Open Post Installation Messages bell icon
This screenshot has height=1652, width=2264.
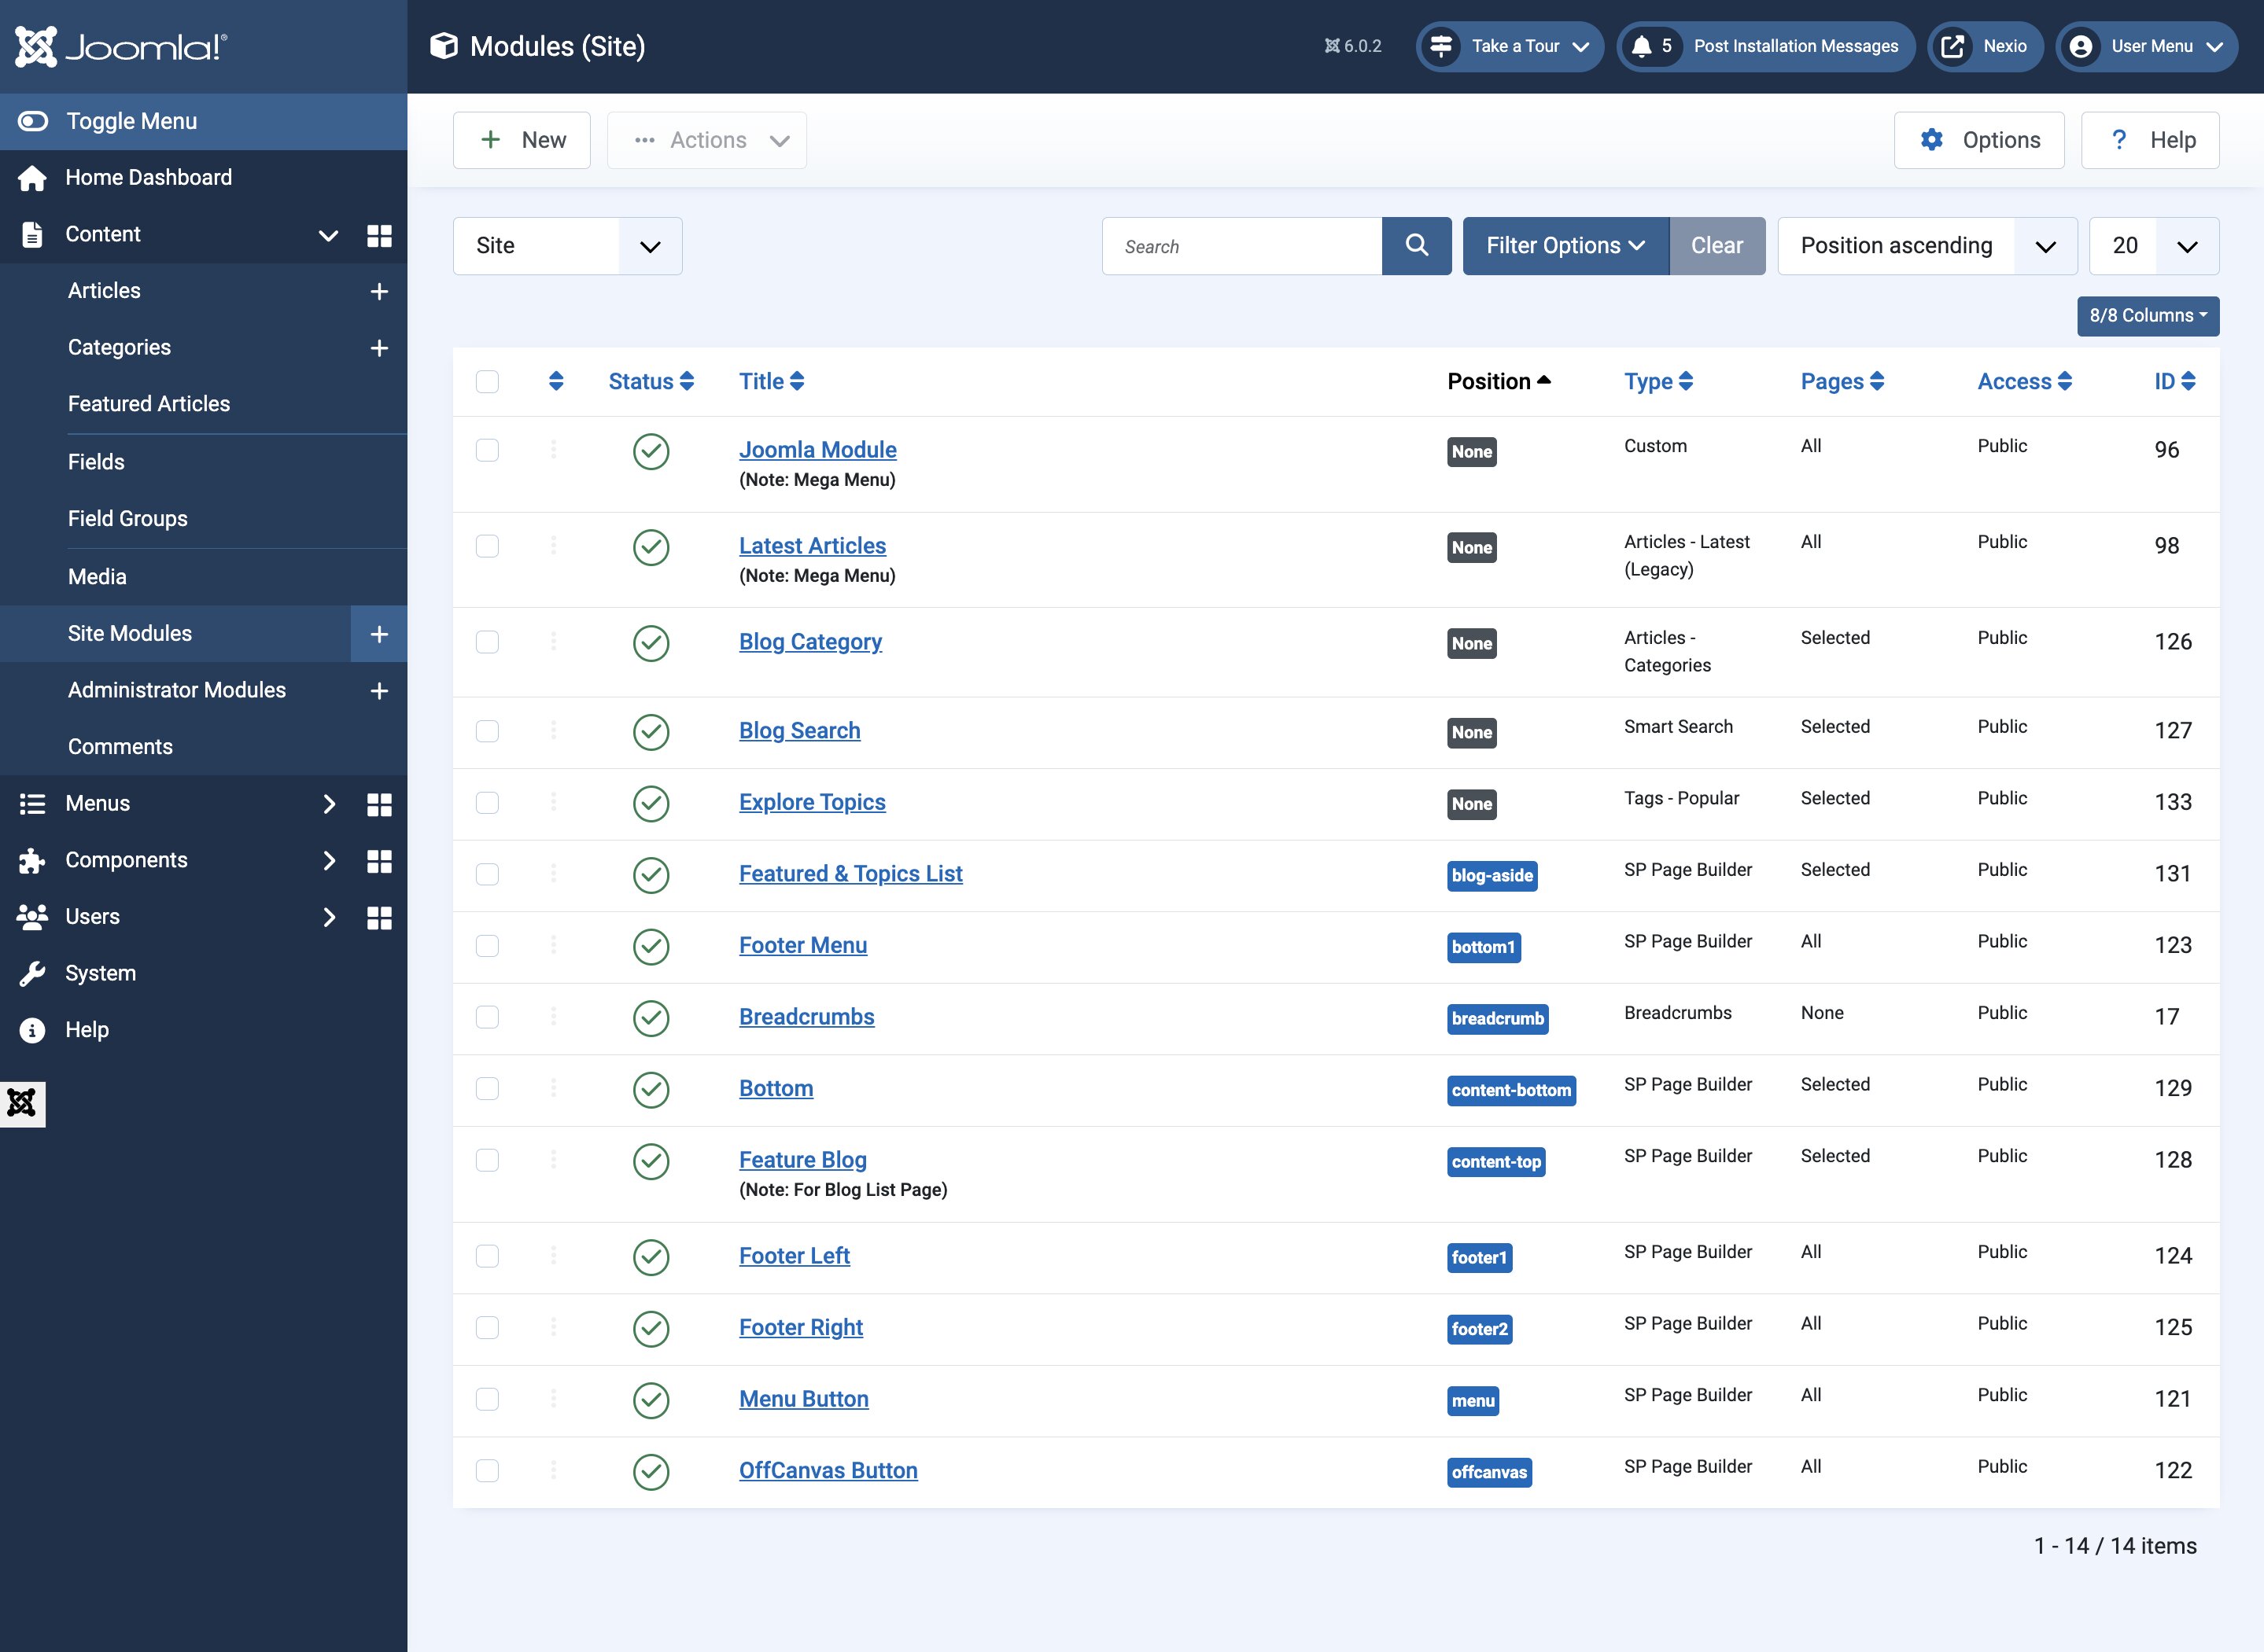(1642, 46)
